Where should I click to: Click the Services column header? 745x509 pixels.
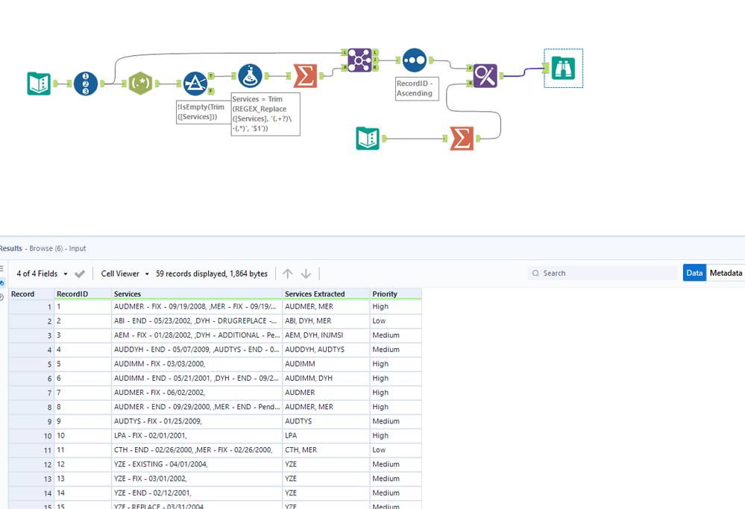coord(197,294)
